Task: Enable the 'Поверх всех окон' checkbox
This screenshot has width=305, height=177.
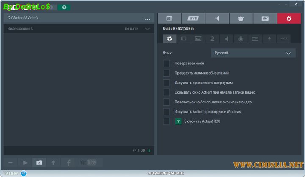Action: tap(166, 63)
